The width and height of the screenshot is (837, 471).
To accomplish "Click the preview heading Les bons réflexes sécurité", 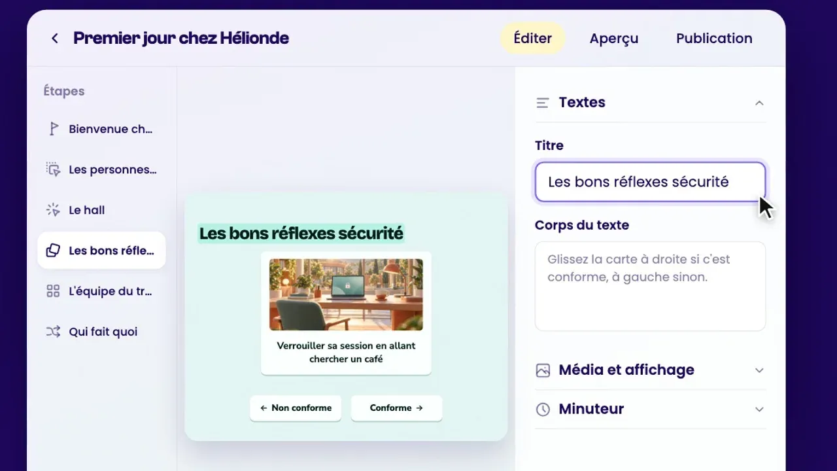I will tap(301, 233).
